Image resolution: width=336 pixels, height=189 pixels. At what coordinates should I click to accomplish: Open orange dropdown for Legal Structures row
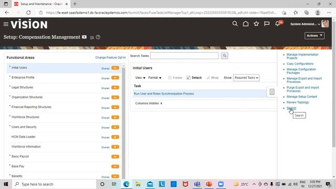tap(115, 88)
